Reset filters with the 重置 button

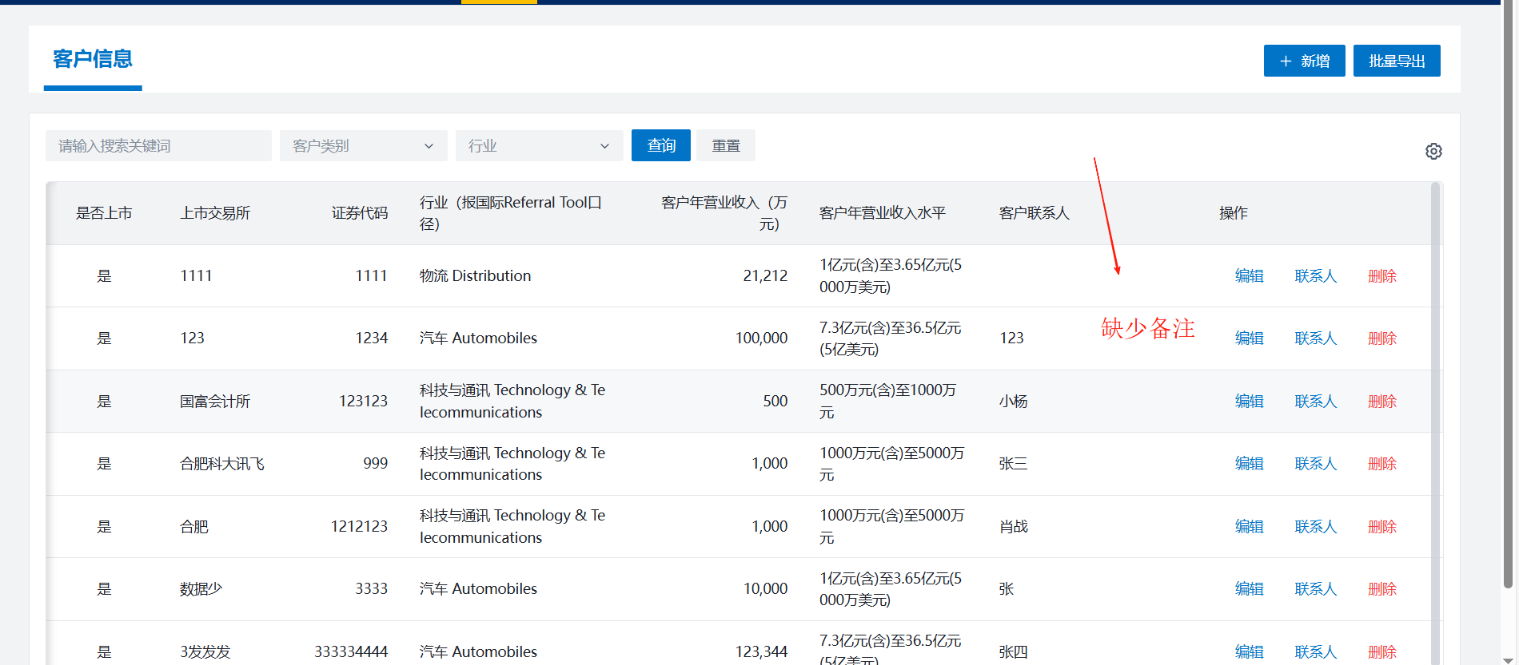(725, 146)
